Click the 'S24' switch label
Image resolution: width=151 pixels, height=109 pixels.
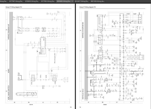click(97, 16)
